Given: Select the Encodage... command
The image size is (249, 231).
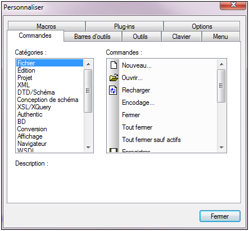Looking at the screenshot, I should point(162,103).
